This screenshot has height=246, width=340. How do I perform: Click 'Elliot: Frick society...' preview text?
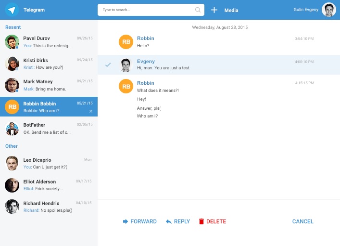43,188
